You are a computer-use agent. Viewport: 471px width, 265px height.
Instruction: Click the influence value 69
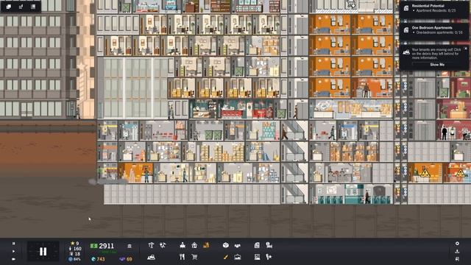click(x=126, y=259)
